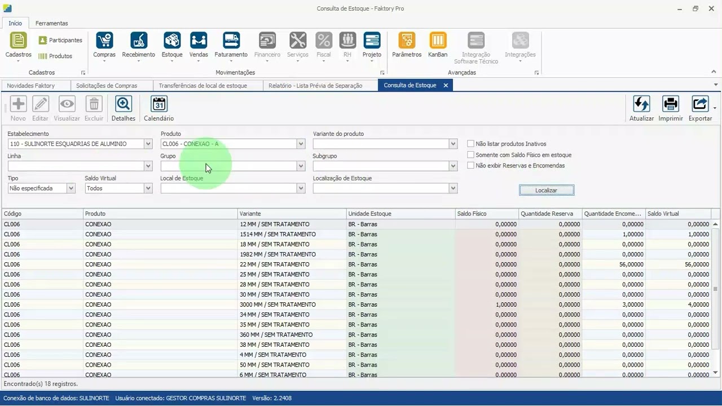The image size is (722, 406).
Task: Sort by the Código column header
Action: pyautogui.click(x=42, y=214)
